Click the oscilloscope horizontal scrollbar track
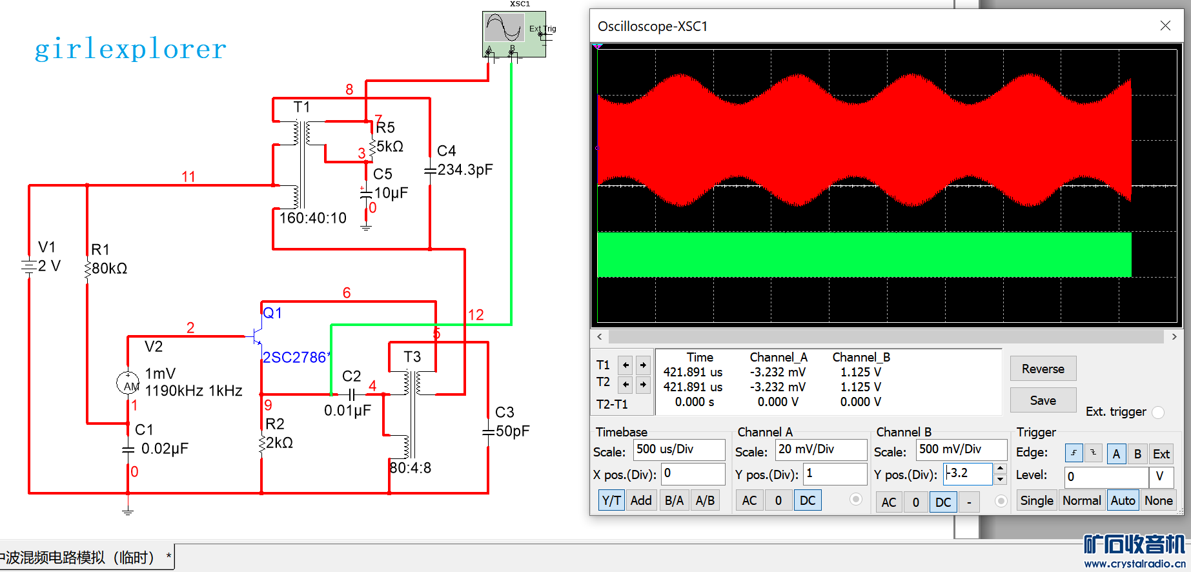The width and height of the screenshot is (1191, 572). [x=887, y=336]
